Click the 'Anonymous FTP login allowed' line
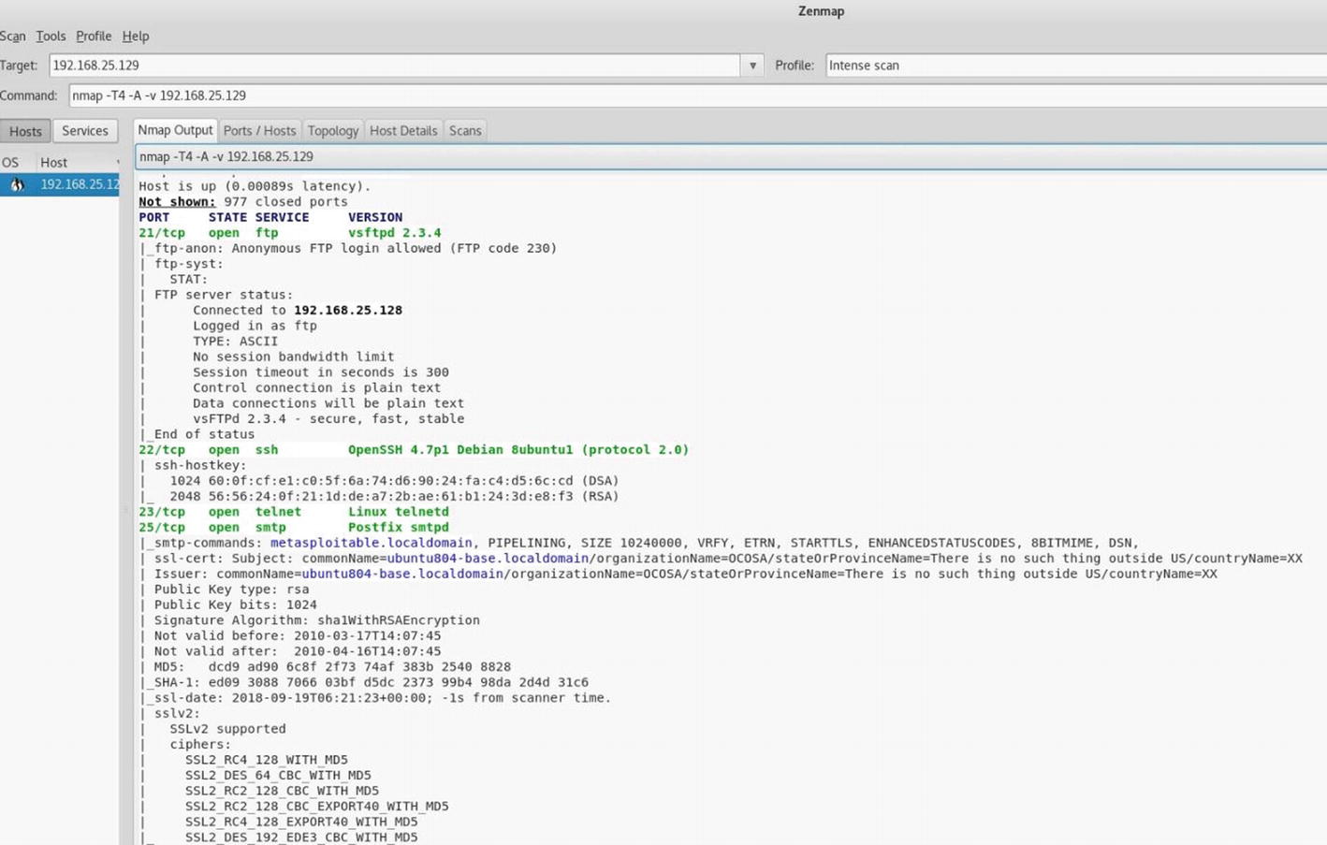 tap(348, 249)
